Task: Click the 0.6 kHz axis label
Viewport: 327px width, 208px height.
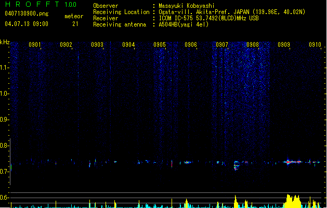Action: [x=4, y=198]
